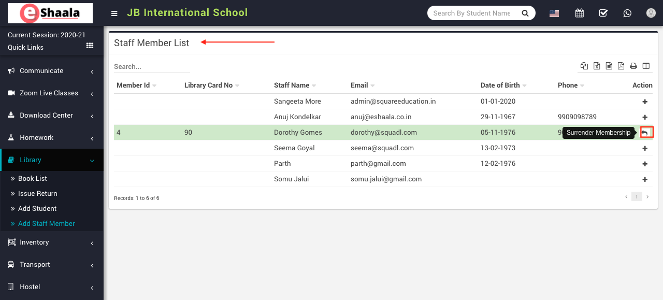Image resolution: width=663 pixels, height=300 pixels.
Task: Copy the table using copy icon
Action: (584, 66)
